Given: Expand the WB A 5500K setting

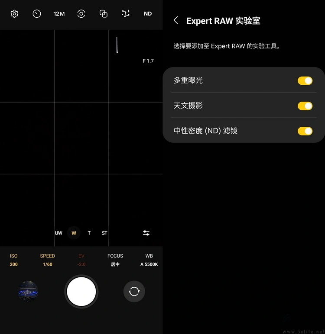Looking at the screenshot, I should [149, 260].
